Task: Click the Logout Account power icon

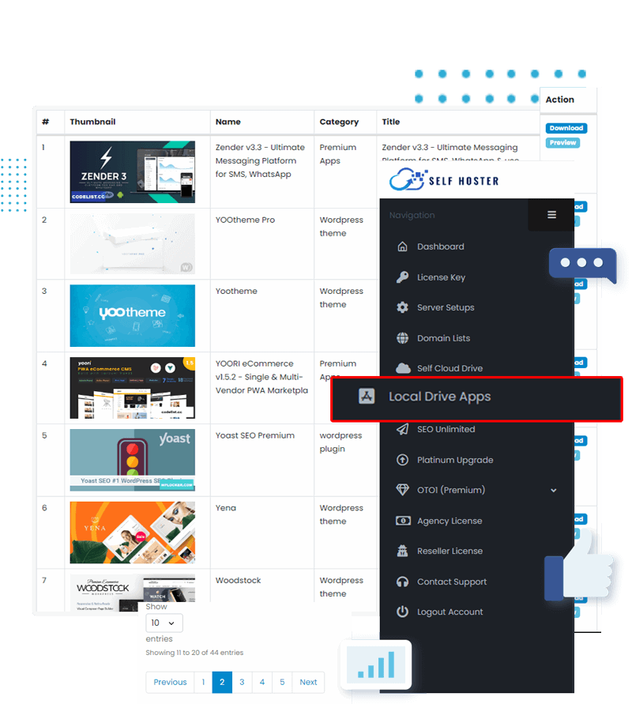Action: [402, 612]
